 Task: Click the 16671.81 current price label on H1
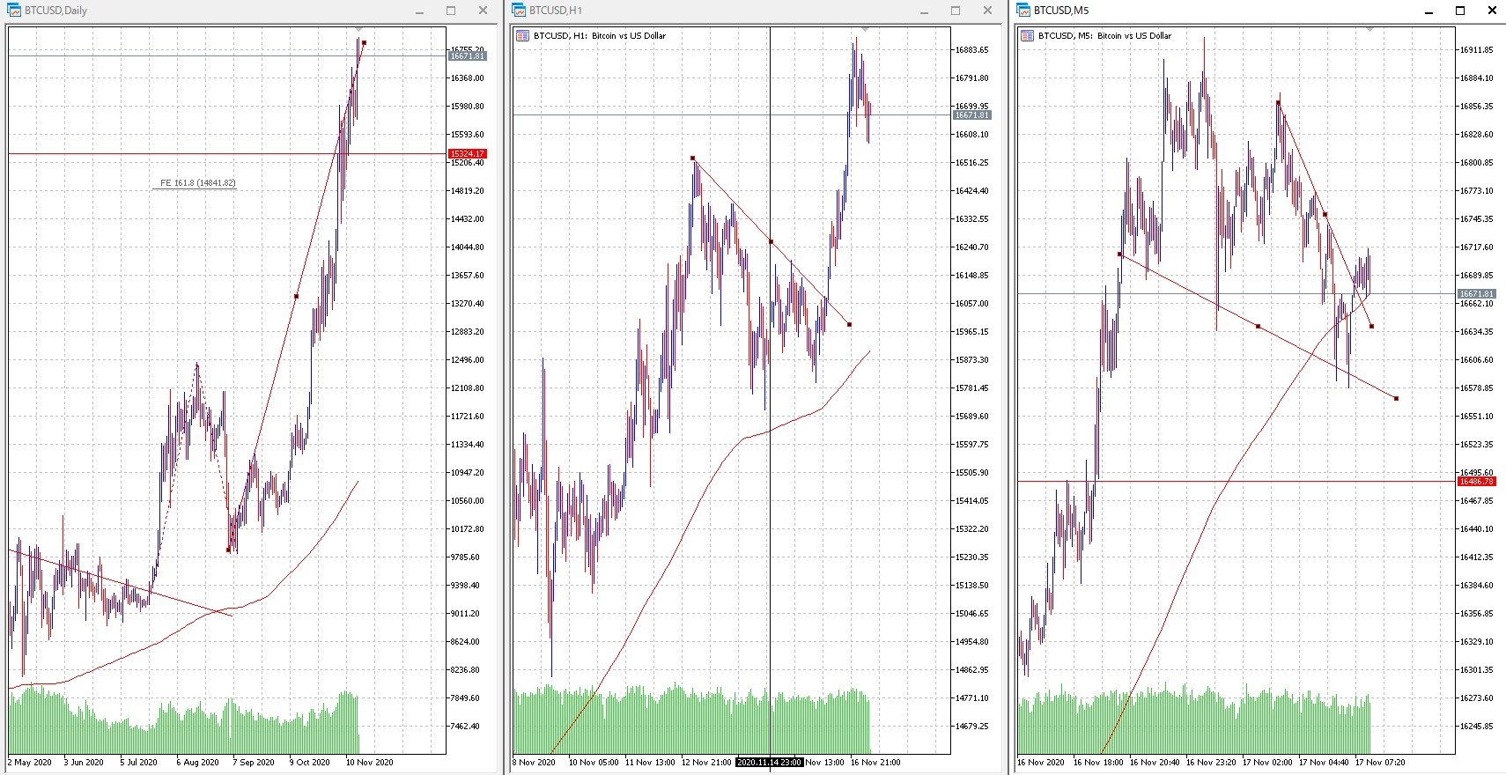pyautogui.click(x=972, y=115)
